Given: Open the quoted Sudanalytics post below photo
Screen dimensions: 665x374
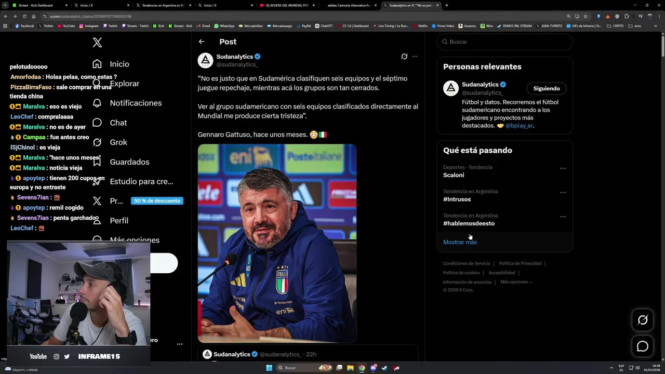Looking at the screenshot, I should click(x=308, y=354).
